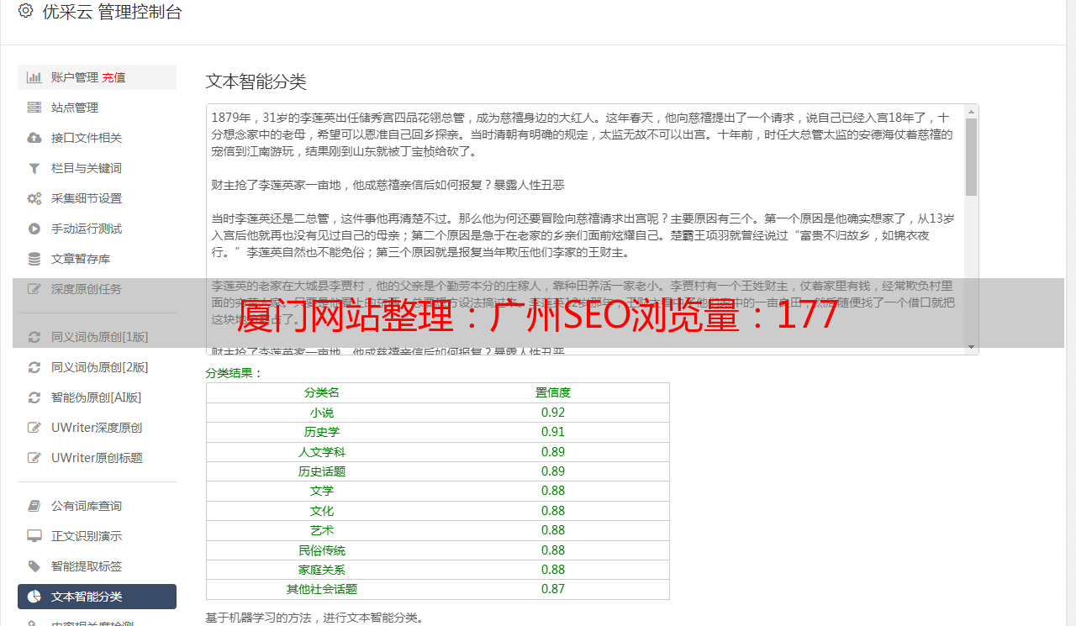Screen dimensions: 1076x626
Task: Click the 家庭关系 category cell
Action: [x=322, y=570]
